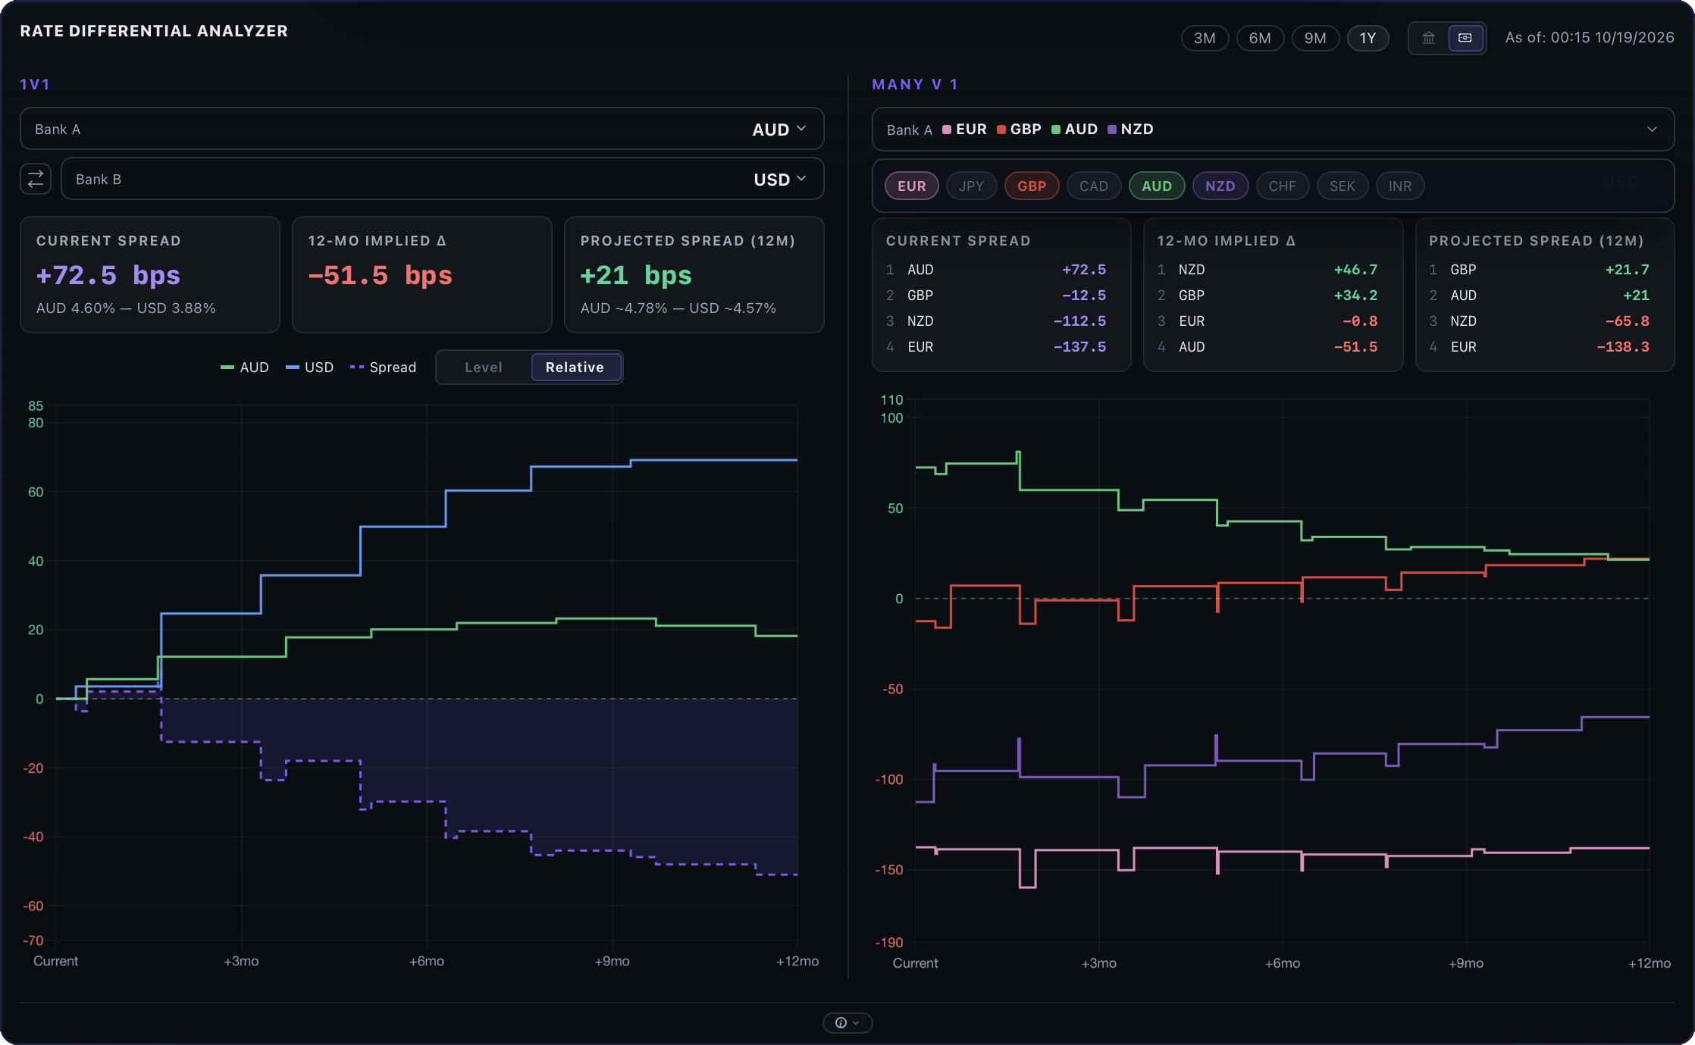Click NZD −112.5 row in Current Spread
Viewport: 1695px width, 1045px height.
click(x=996, y=321)
